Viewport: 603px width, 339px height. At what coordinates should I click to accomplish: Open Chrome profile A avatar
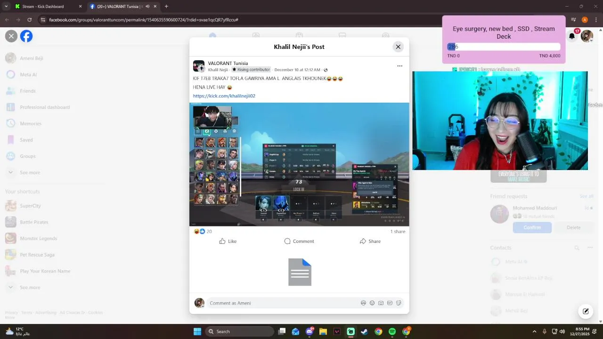pos(585,20)
